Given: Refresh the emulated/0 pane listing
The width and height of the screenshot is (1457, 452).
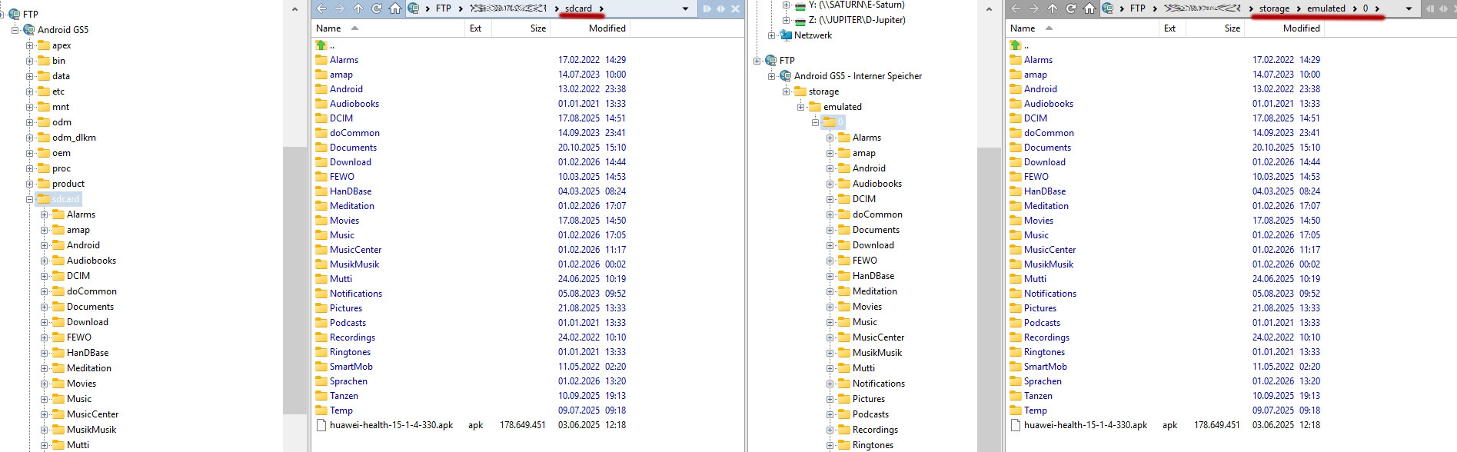Looking at the screenshot, I should point(1071,8).
